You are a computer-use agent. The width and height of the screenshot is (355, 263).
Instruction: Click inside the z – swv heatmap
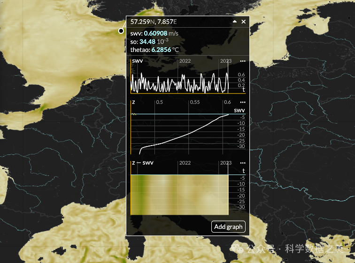[179, 195]
